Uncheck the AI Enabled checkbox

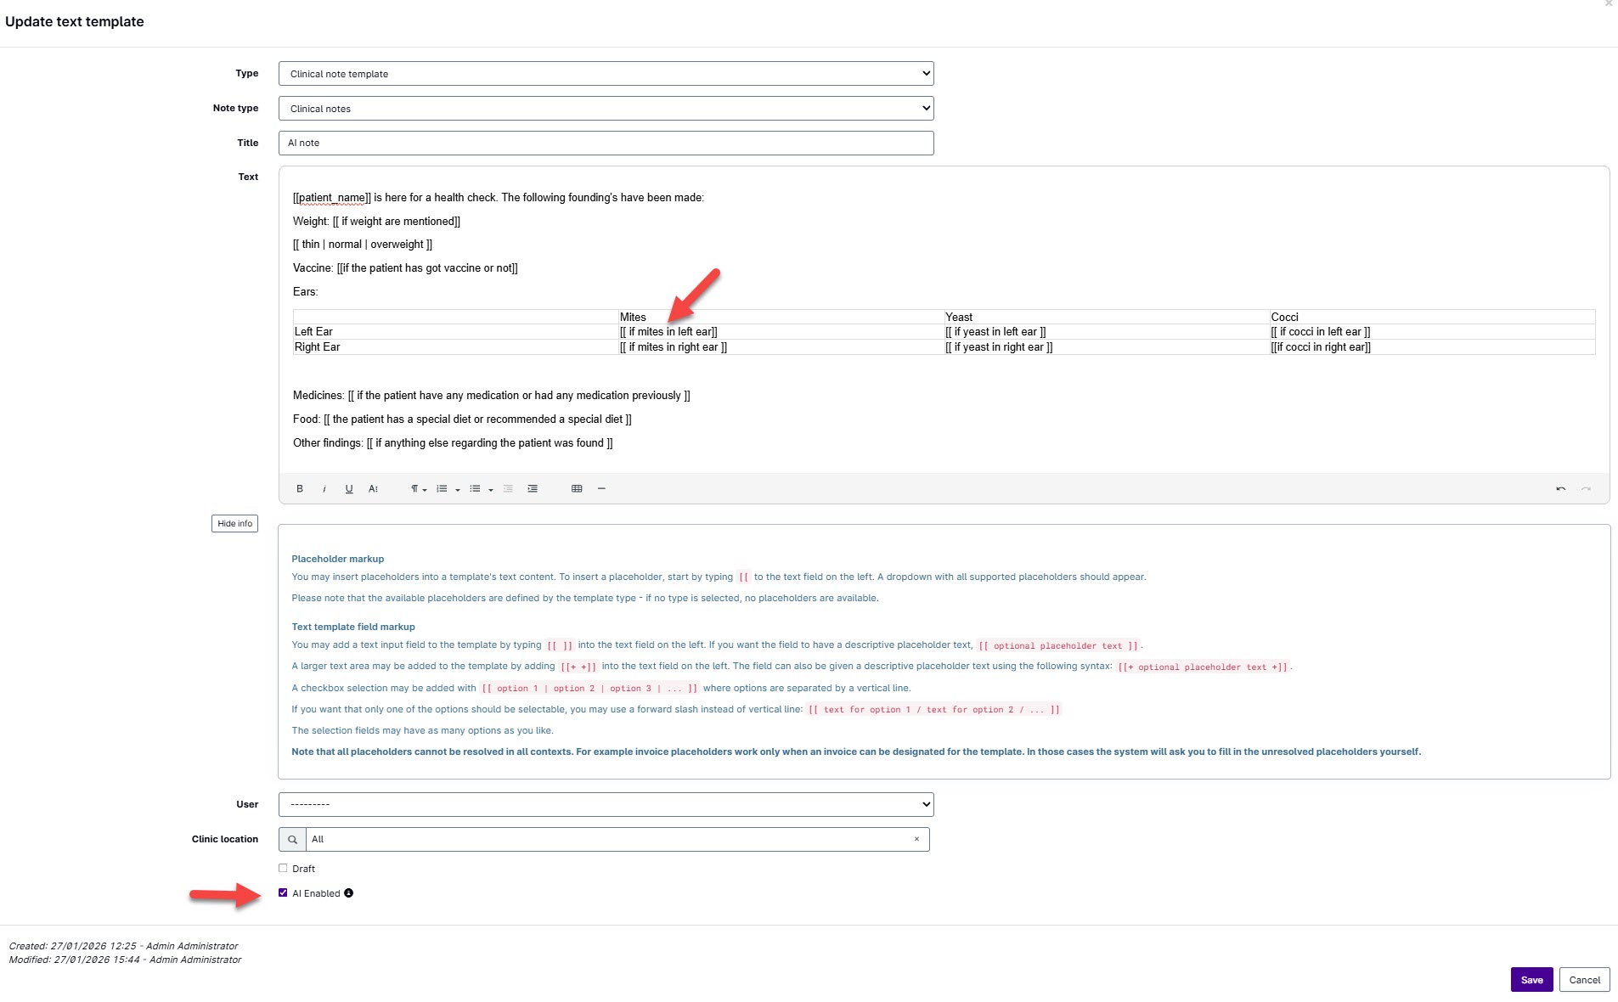click(283, 893)
